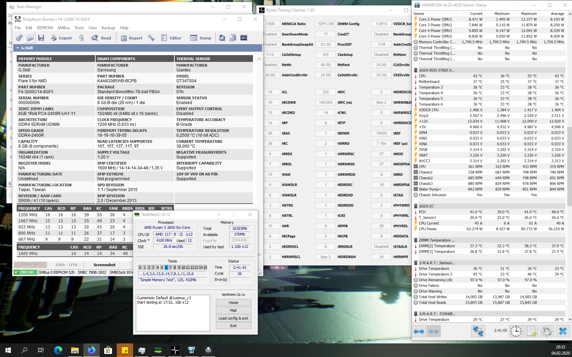This screenshot has height=357, width=572.
Task: Click the log file add icon in HWiNFO64
Action: 531,331
